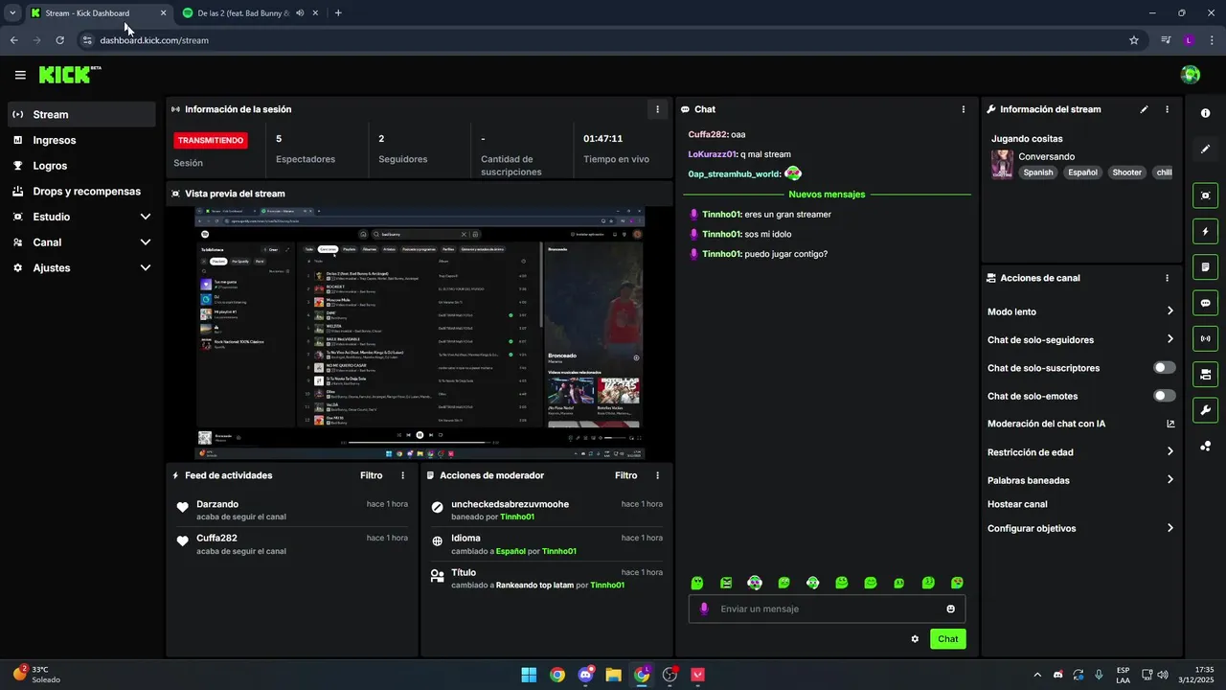
Task: Click the Kick logo in the header
Action: click(x=70, y=75)
